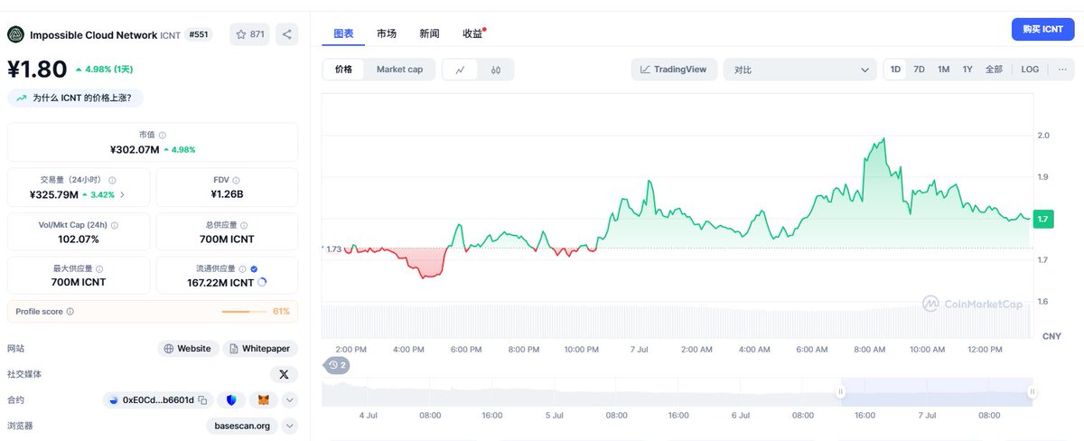This screenshot has width=1084, height=441.
Task: Open the share icon next to watchlist
Action: 287,34
